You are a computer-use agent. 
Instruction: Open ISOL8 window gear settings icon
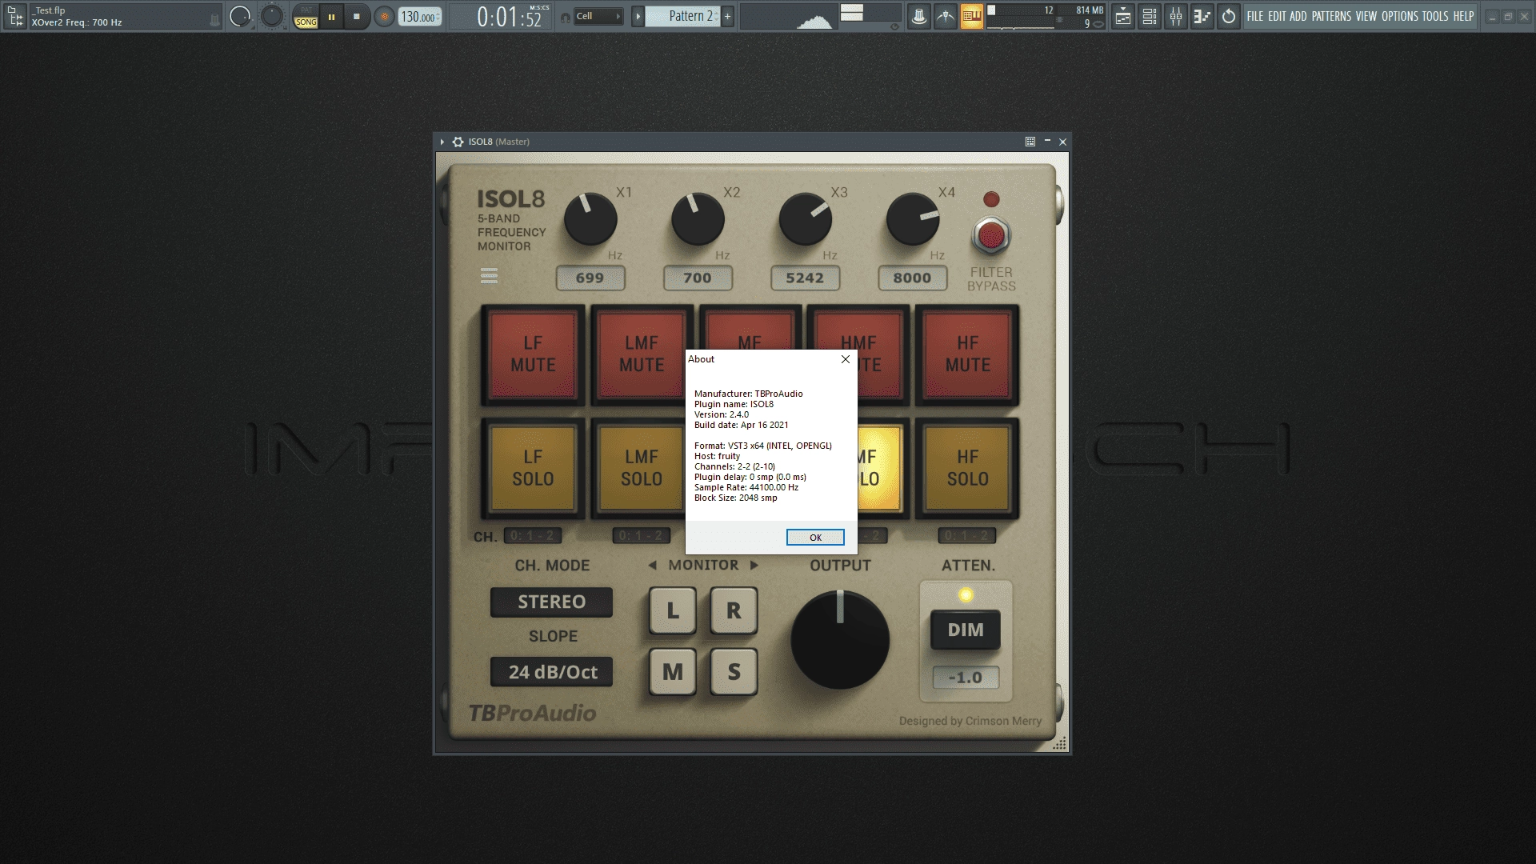pyautogui.click(x=458, y=142)
